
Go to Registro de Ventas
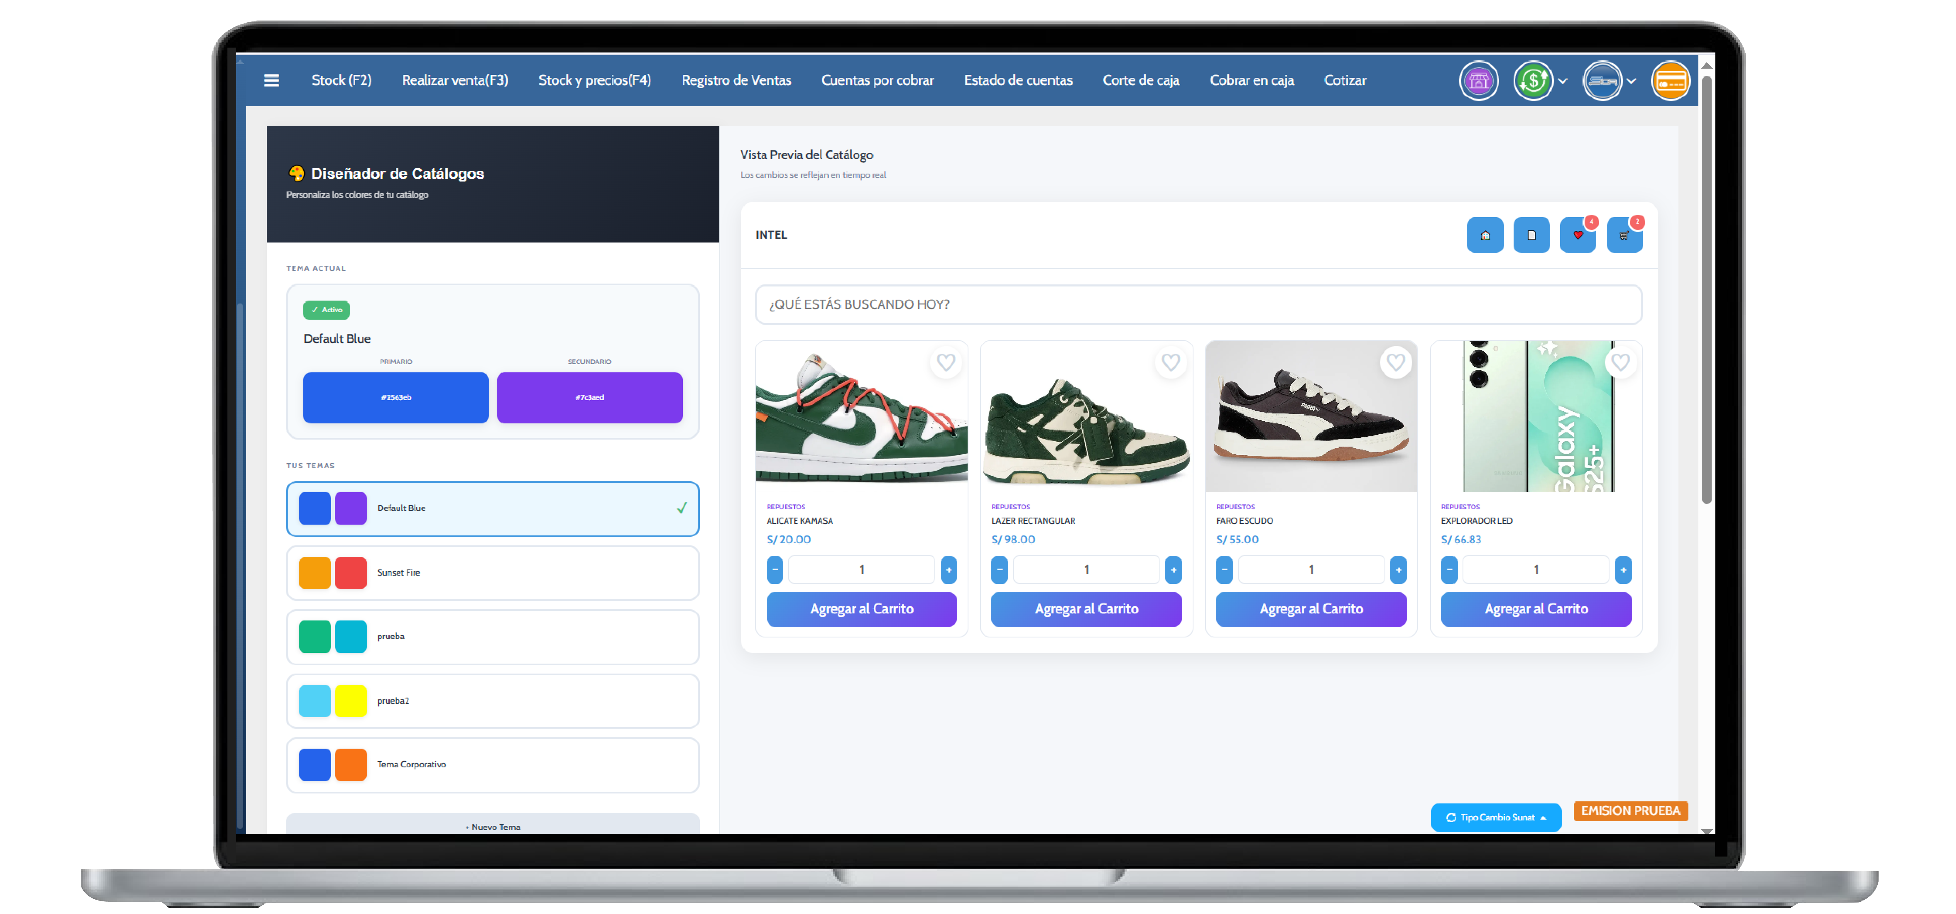(x=736, y=80)
